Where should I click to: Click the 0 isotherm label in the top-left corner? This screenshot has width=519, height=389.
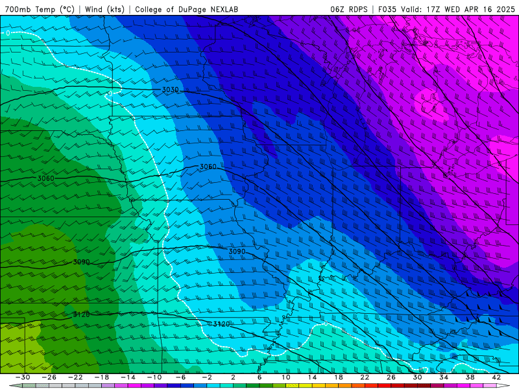8,33
